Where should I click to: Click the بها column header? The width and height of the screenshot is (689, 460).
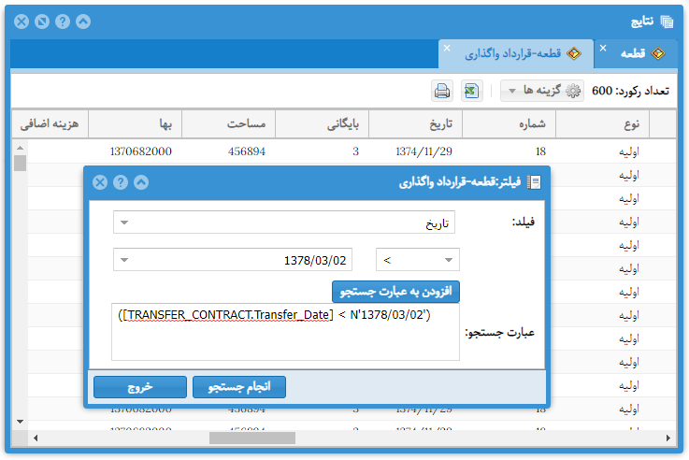[x=135, y=124]
